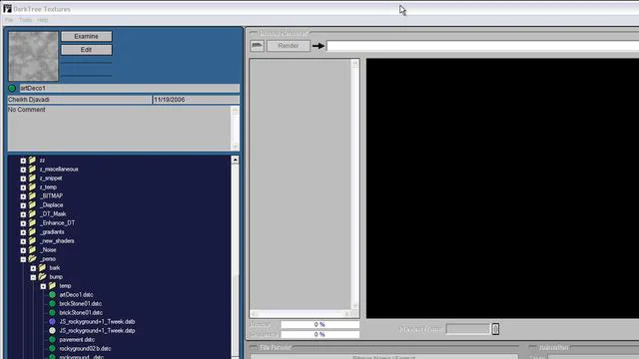Expand the _Displace folder
Image resolution: width=639 pixels, height=359 pixels.
[x=23, y=205]
